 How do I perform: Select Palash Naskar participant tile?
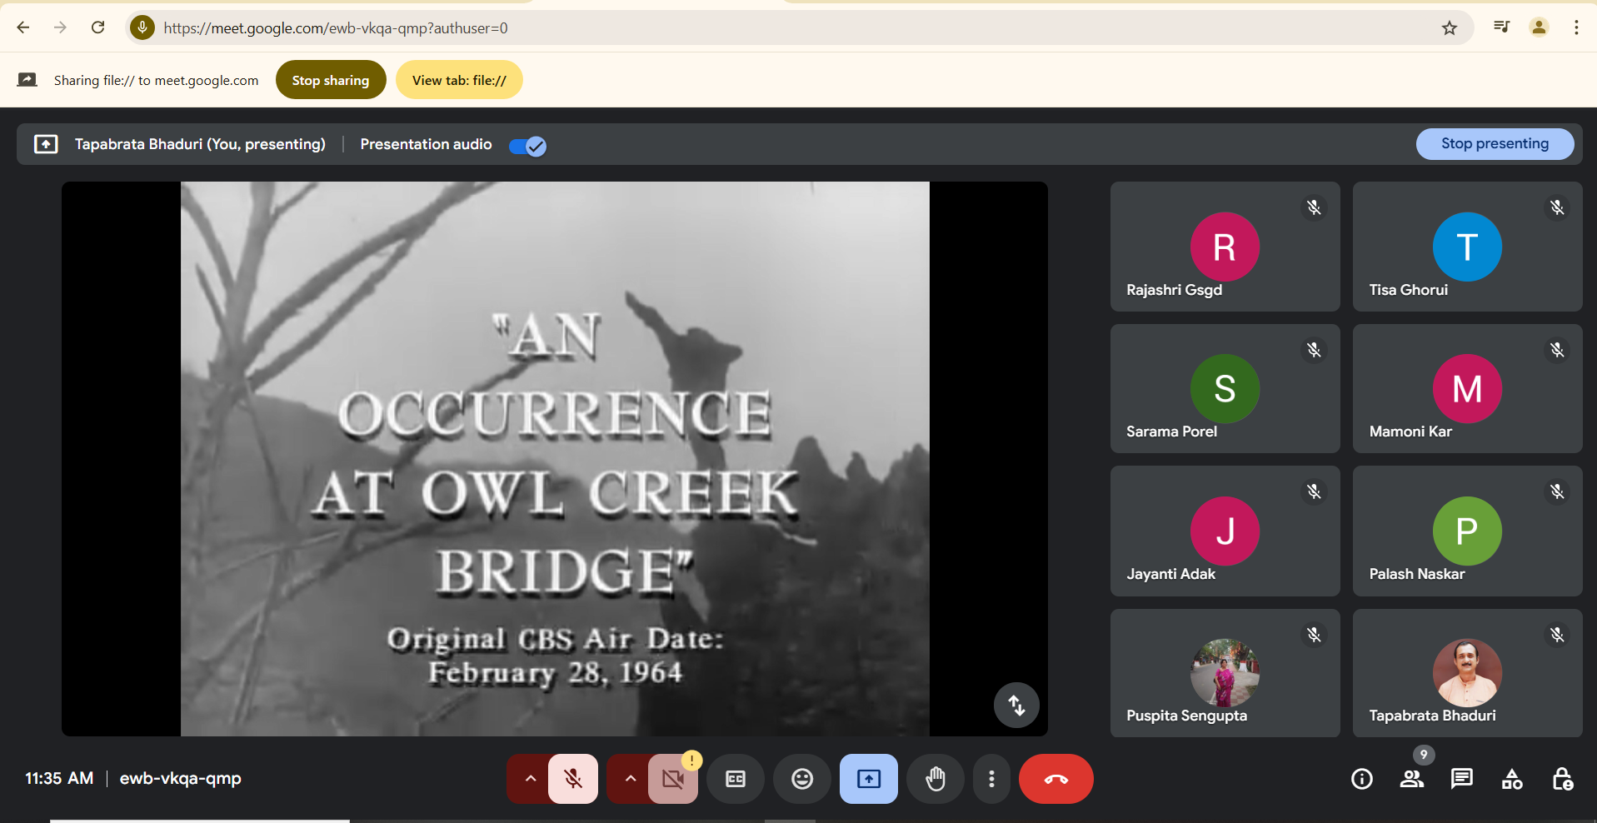click(1467, 531)
